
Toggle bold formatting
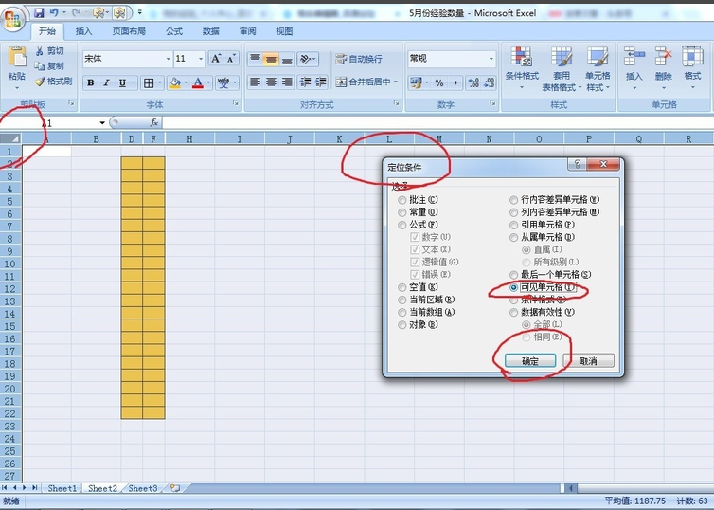91,82
